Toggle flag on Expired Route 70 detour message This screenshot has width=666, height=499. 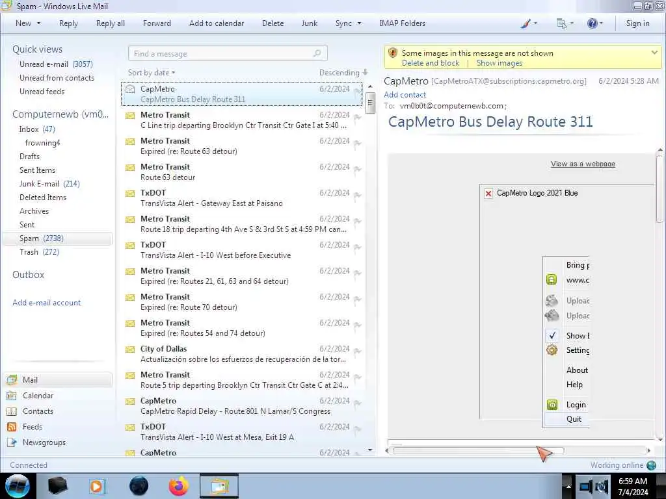[x=358, y=300]
